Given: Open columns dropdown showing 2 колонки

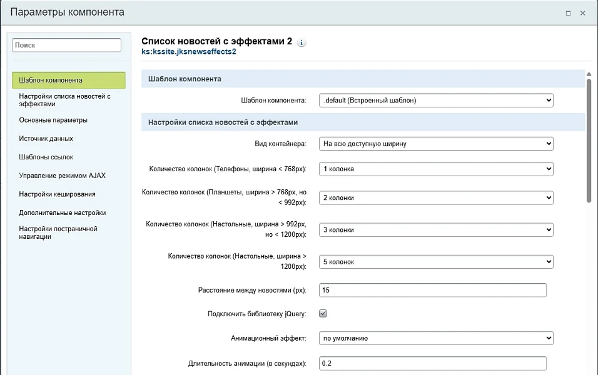Looking at the screenshot, I should coord(436,197).
